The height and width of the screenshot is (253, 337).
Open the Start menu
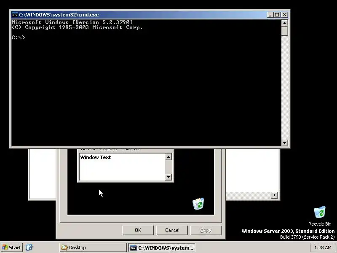point(12,248)
